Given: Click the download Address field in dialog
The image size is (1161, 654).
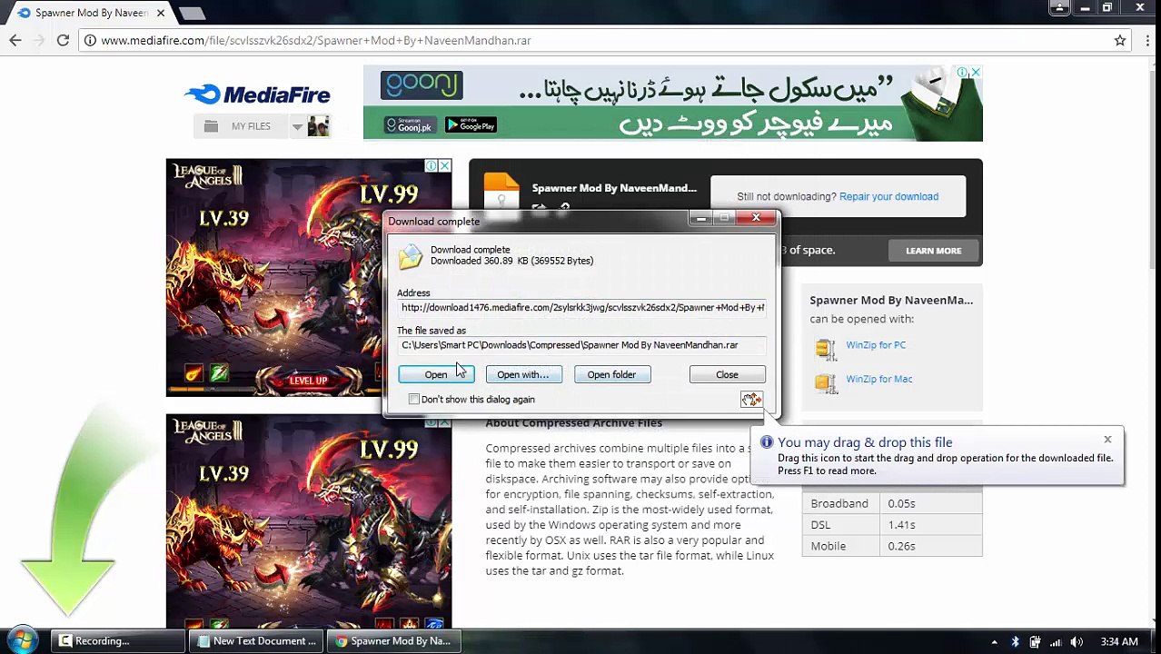Looking at the screenshot, I should (x=581, y=308).
